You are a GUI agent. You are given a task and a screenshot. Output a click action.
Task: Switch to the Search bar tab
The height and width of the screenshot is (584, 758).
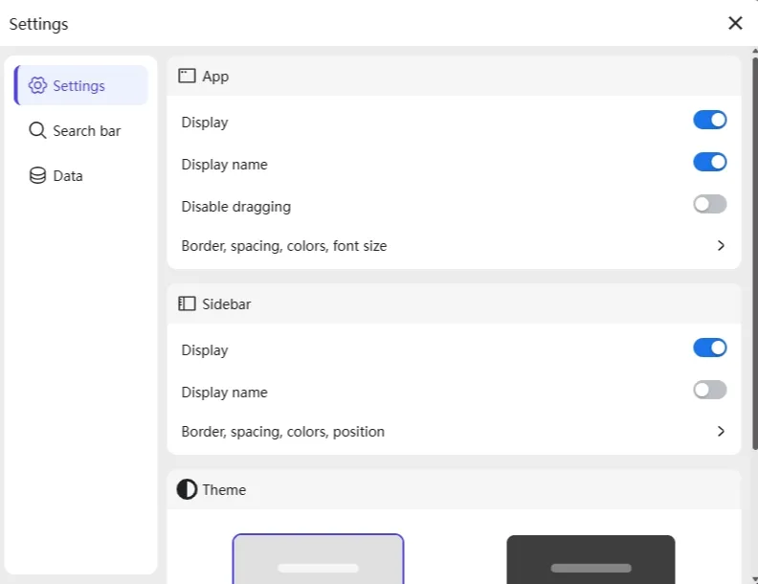[80, 130]
